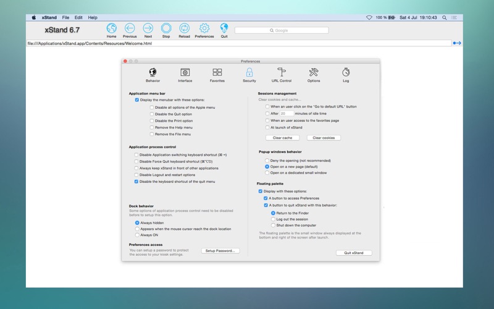The width and height of the screenshot is (494, 309).
Task: Click the Quit xStand button
Action: 354,253
